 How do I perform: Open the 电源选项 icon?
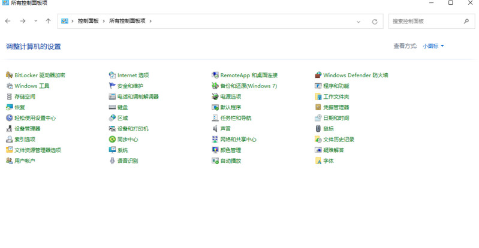pyautogui.click(x=215, y=96)
